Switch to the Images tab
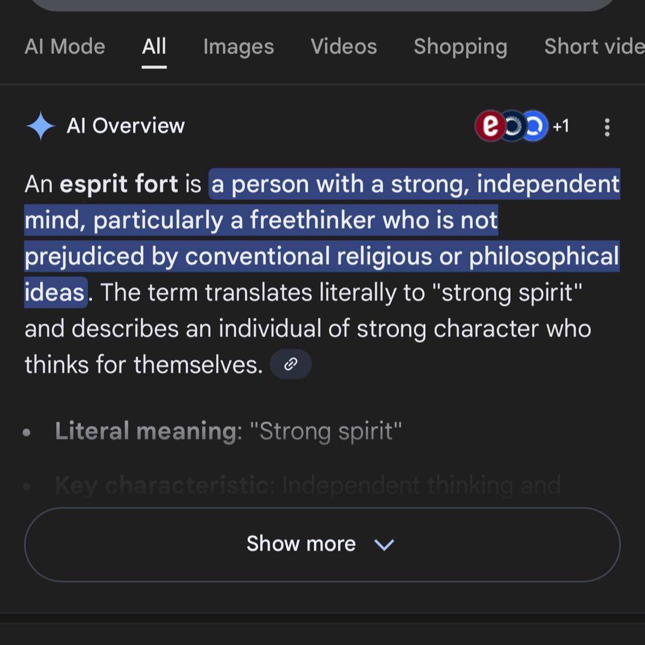Image resolution: width=645 pixels, height=645 pixels. [238, 47]
